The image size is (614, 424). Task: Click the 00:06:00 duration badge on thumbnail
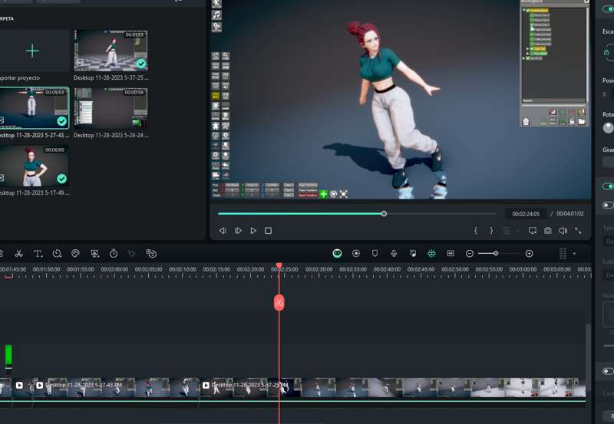(x=54, y=150)
